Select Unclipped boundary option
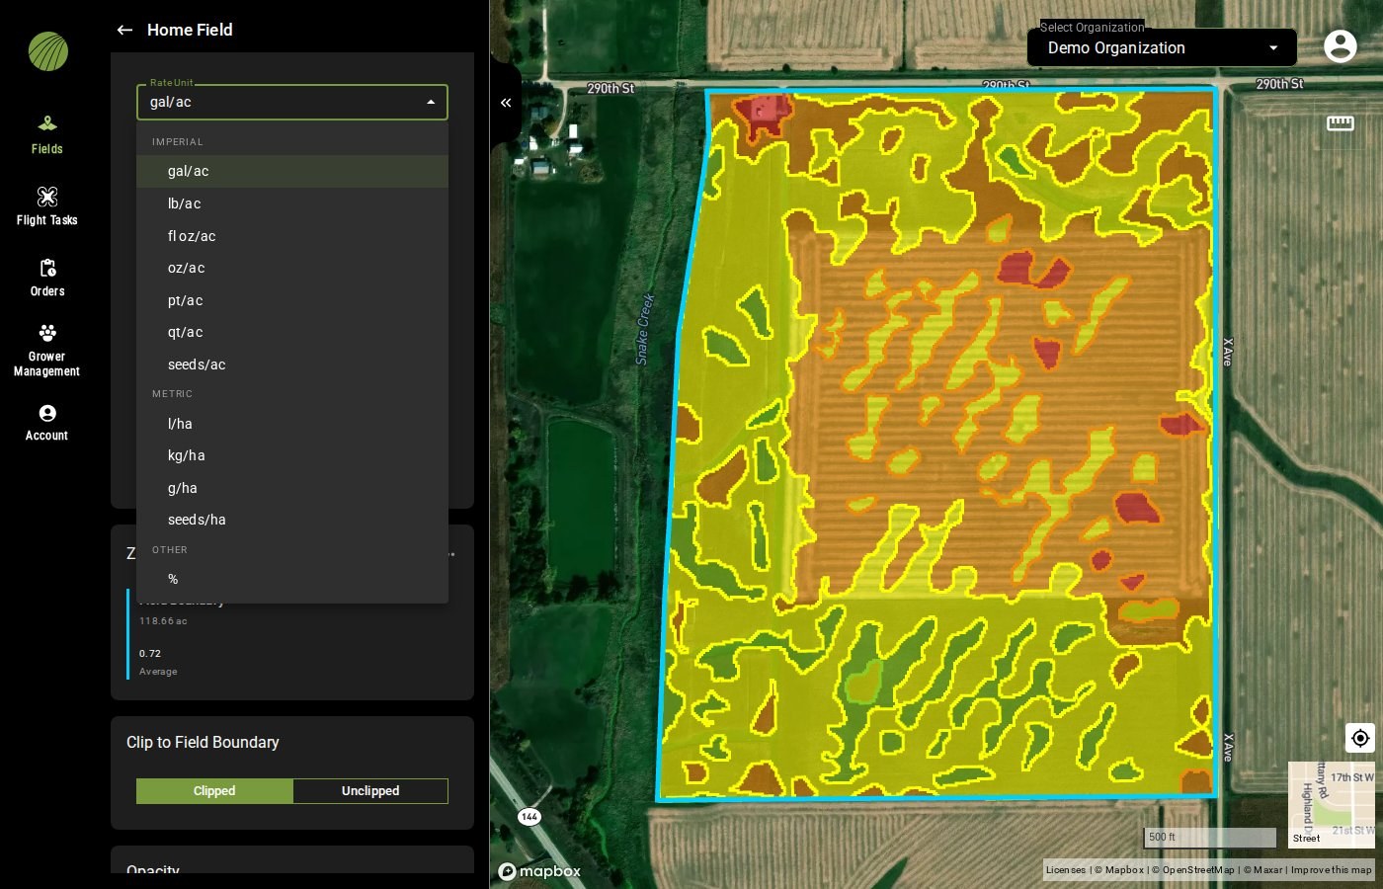 [x=370, y=791]
